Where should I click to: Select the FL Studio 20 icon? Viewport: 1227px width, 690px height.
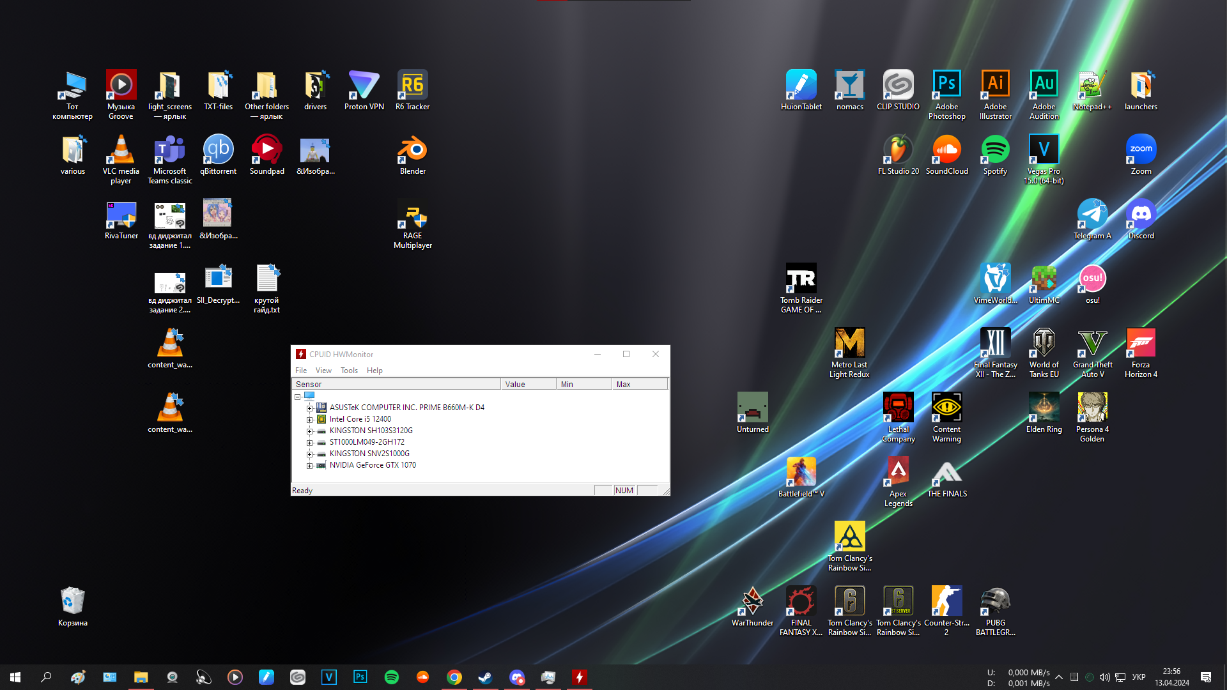pyautogui.click(x=898, y=155)
